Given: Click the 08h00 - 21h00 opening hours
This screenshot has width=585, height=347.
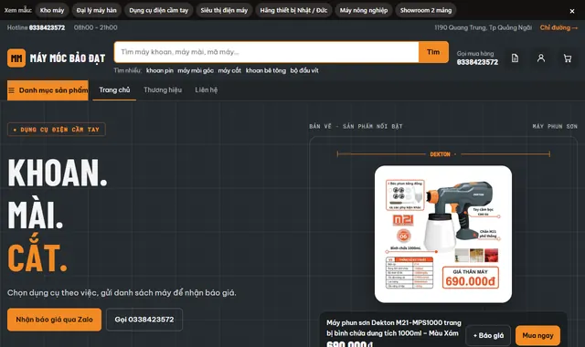Looking at the screenshot, I should point(95,27).
